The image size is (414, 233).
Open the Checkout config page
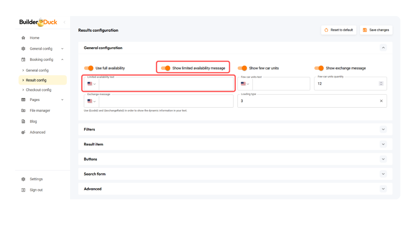[38, 90]
